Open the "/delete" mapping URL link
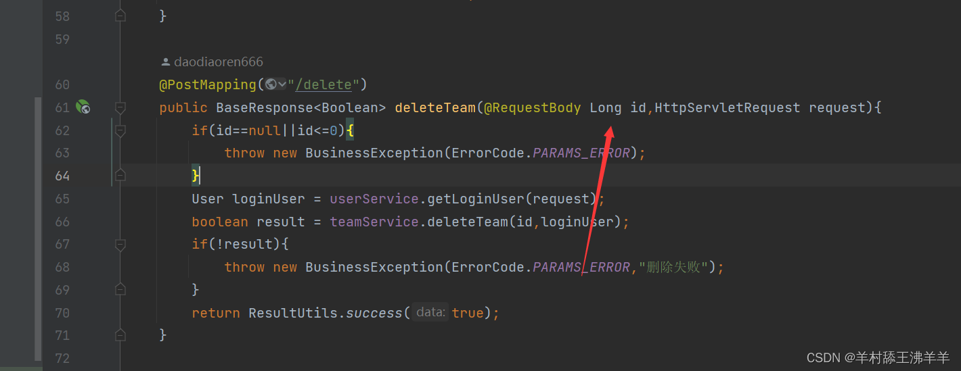961x371 pixels. [324, 84]
